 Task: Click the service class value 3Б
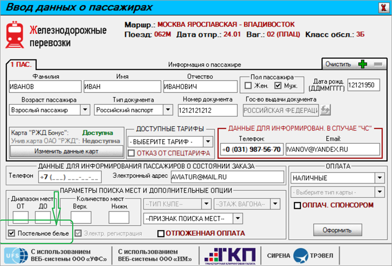360,34
